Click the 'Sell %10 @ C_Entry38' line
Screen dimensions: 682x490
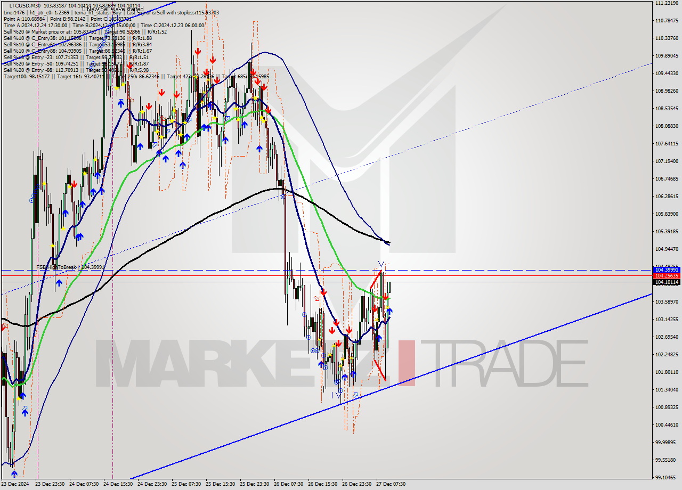78,38
